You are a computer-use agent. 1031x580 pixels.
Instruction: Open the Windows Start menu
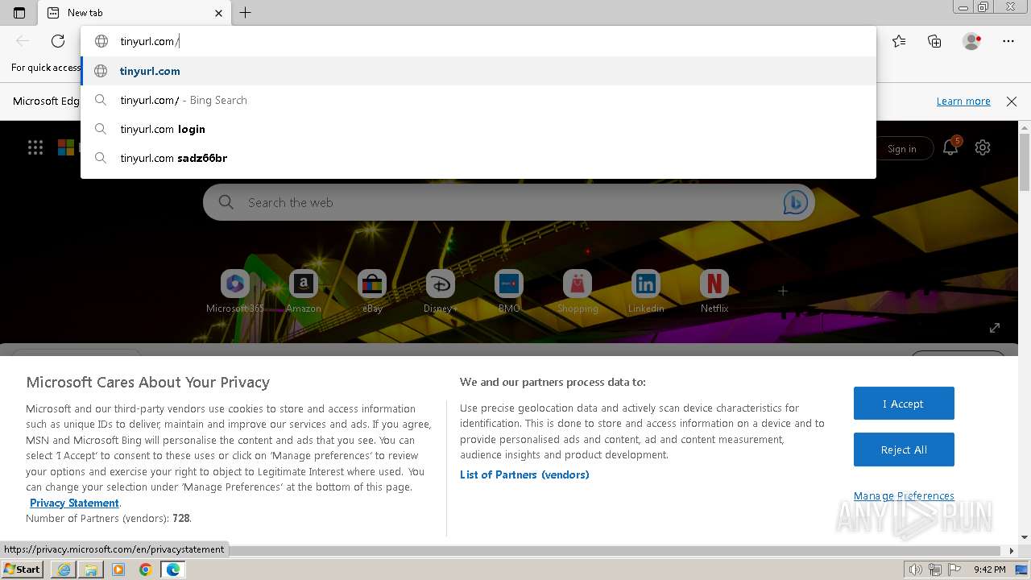pyautogui.click(x=23, y=569)
